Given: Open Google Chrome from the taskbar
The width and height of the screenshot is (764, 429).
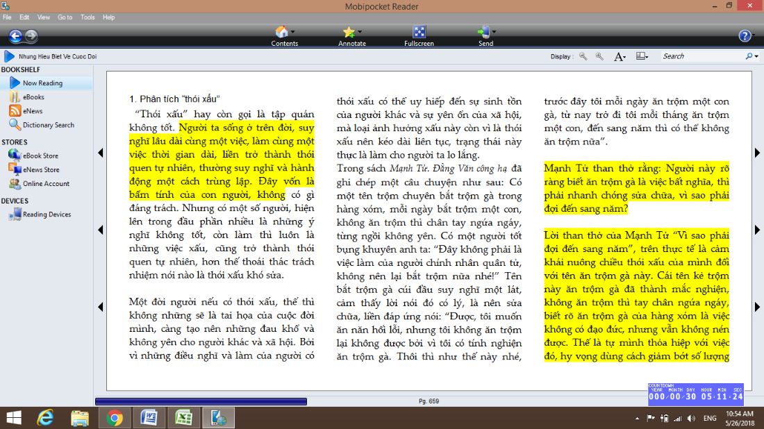Looking at the screenshot, I should [115, 417].
